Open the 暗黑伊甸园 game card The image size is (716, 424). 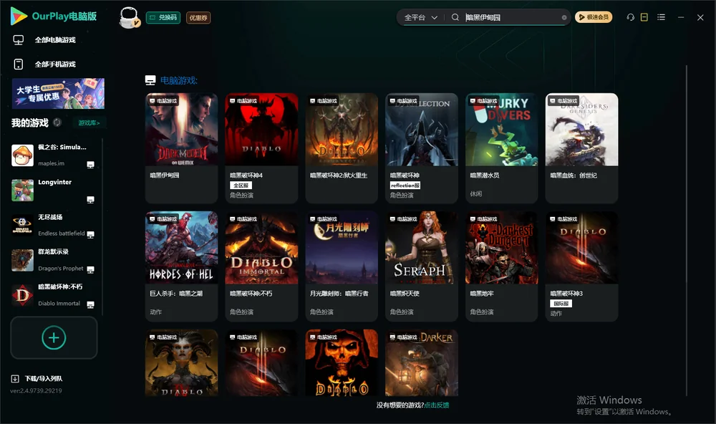click(x=181, y=148)
